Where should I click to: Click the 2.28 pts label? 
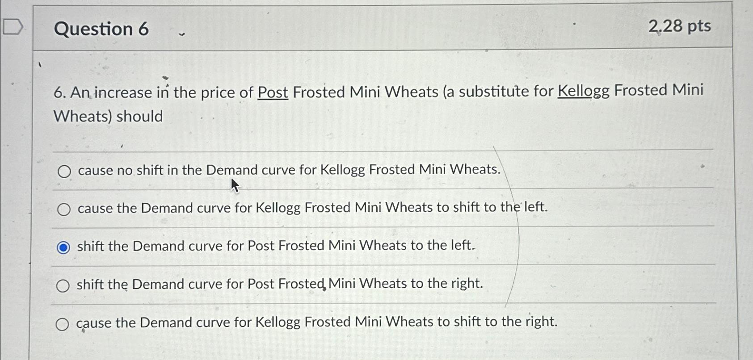click(679, 27)
